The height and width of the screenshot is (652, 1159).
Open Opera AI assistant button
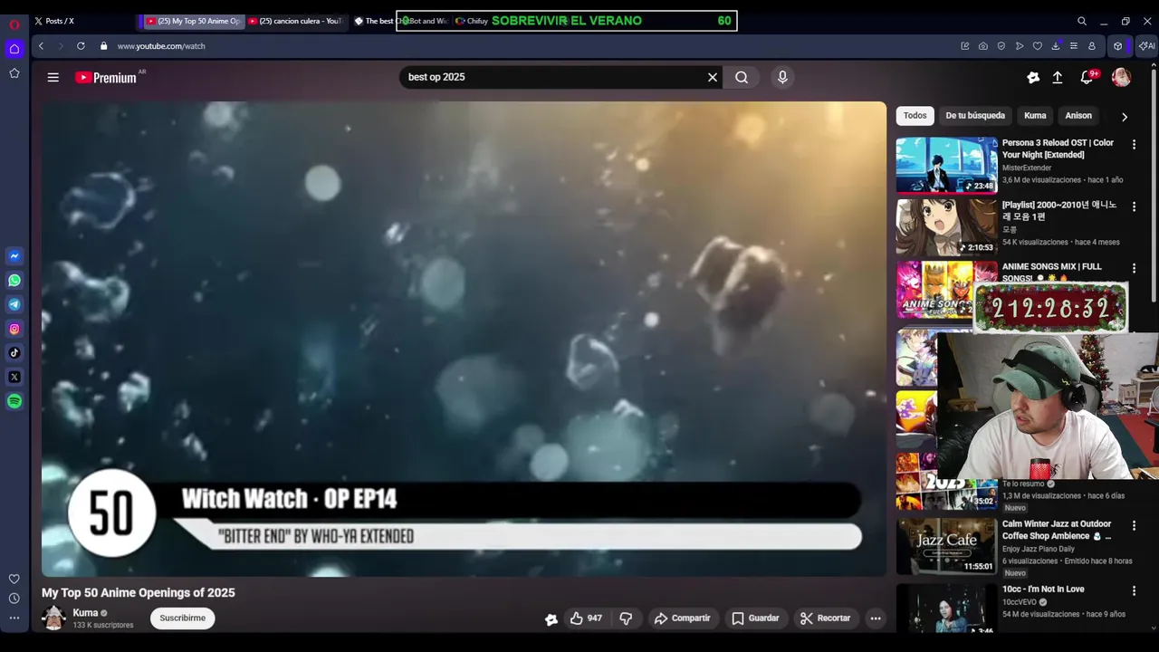coord(1147,46)
